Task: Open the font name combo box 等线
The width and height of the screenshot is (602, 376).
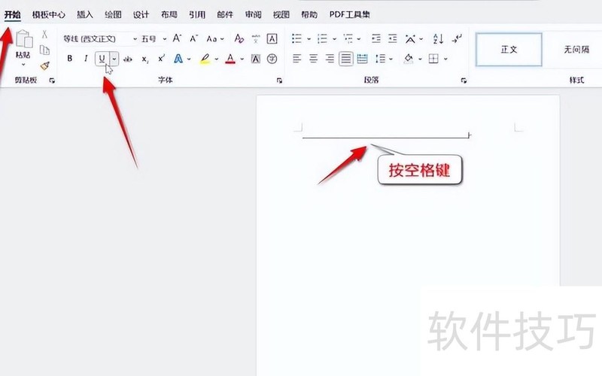Action: (x=100, y=39)
